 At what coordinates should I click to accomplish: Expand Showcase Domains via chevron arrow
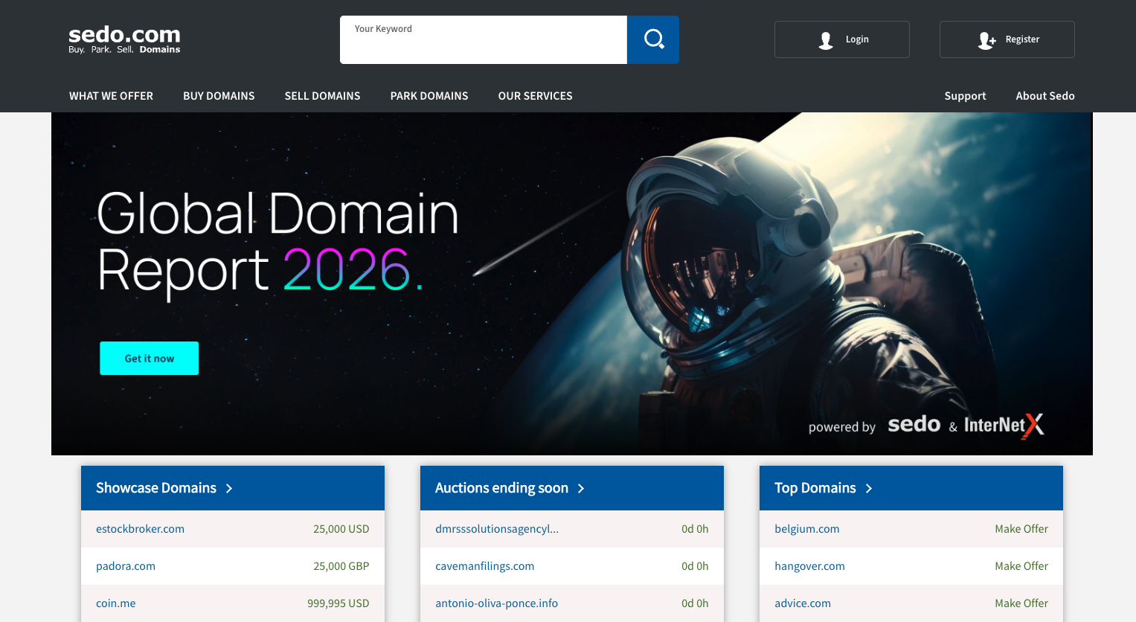pos(229,488)
